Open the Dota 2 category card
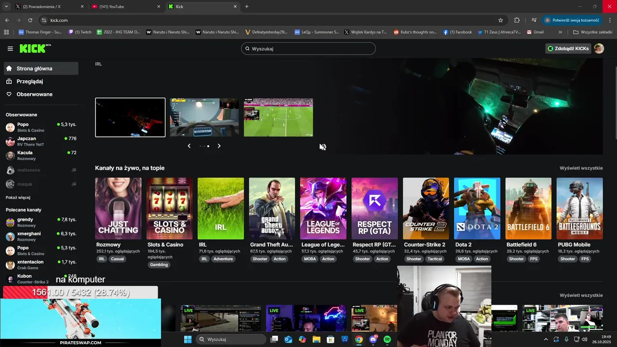 click(x=477, y=209)
